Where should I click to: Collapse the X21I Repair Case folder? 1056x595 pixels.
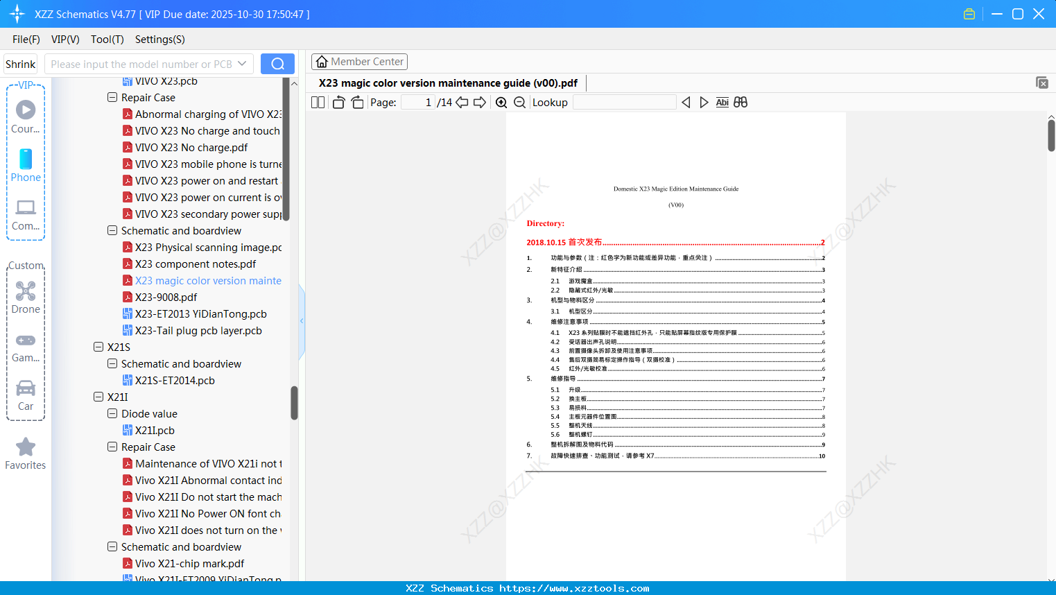click(112, 447)
